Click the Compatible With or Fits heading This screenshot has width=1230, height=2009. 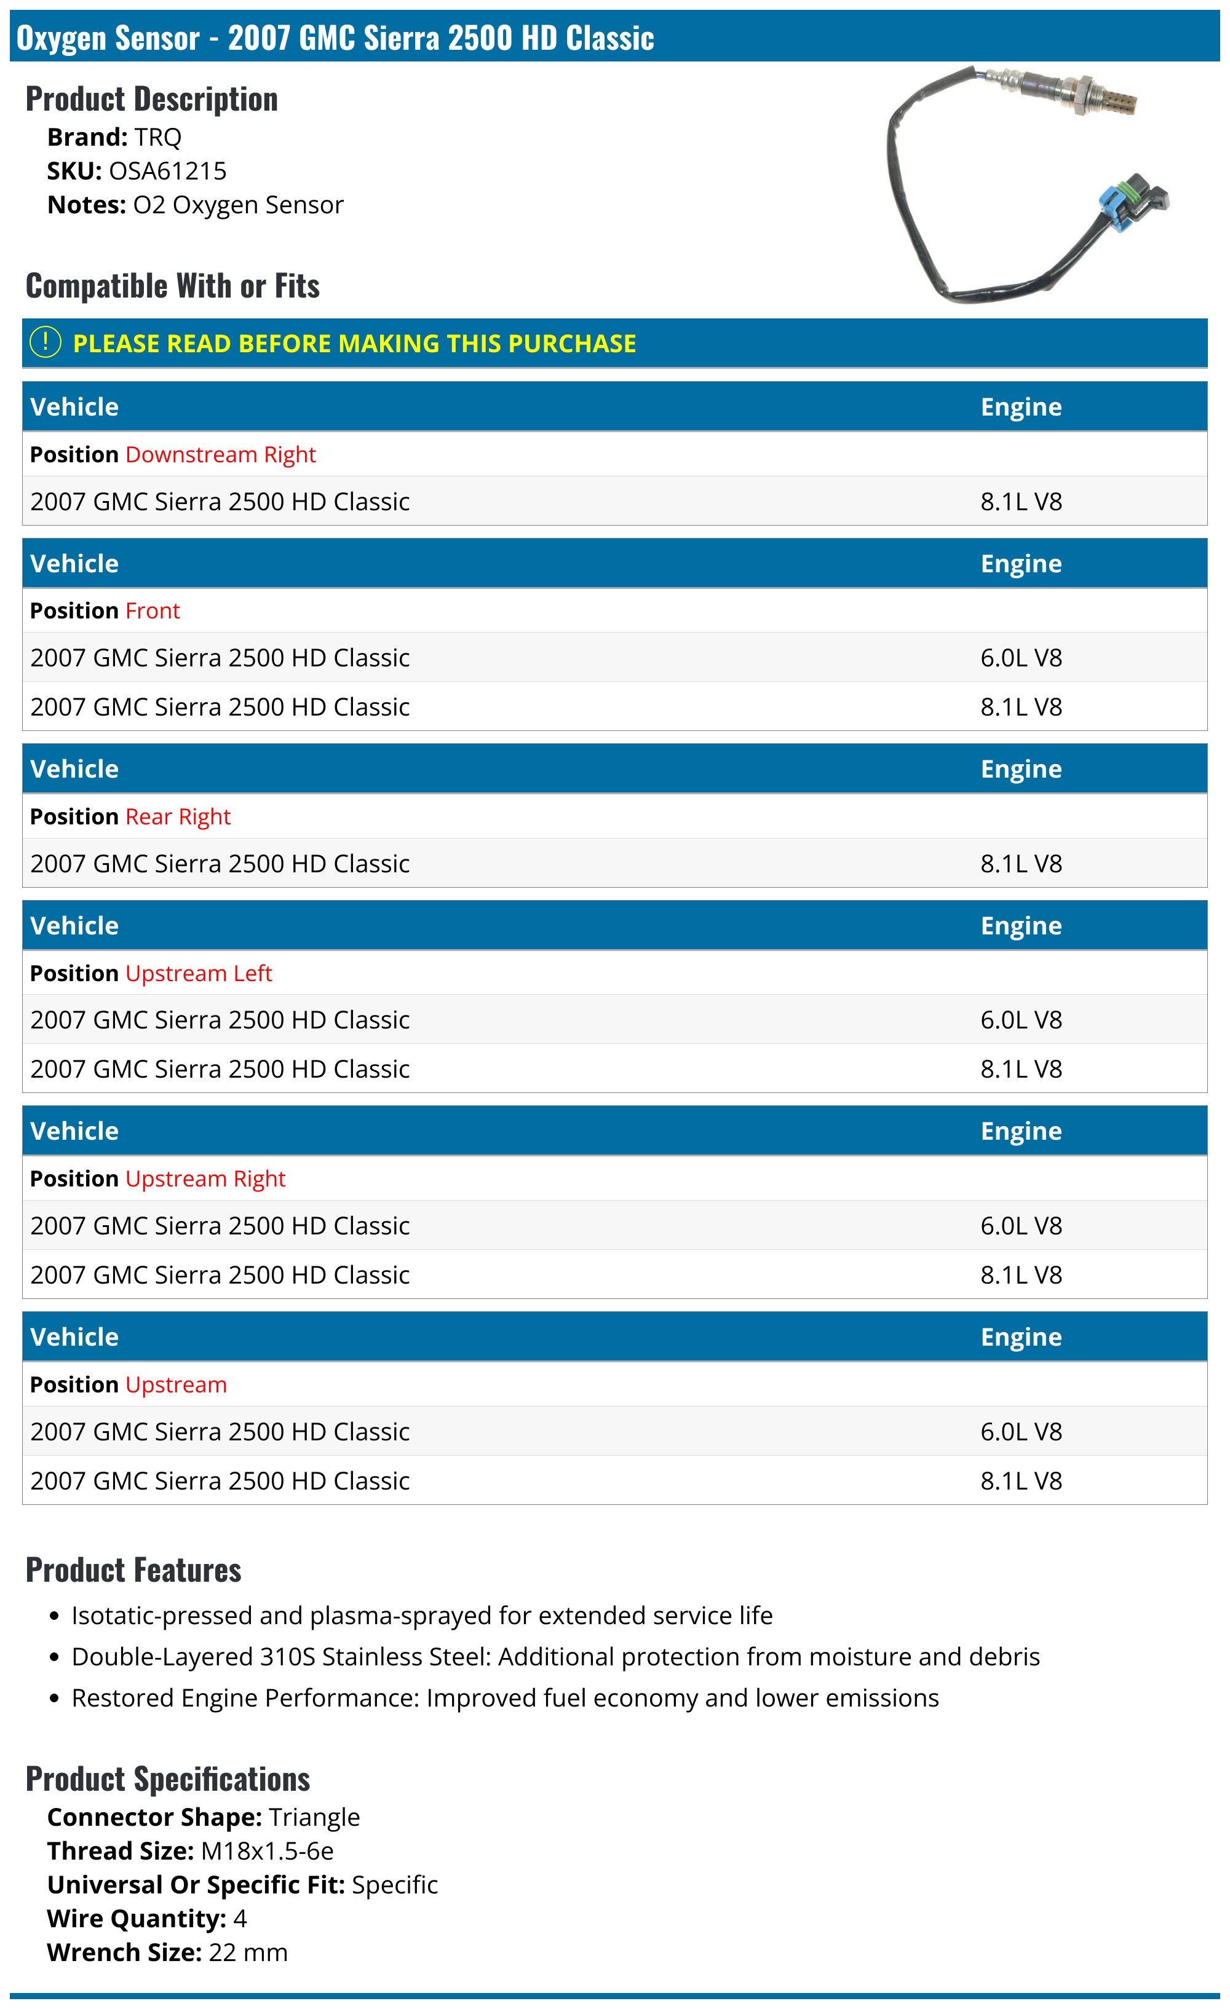click(173, 286)
